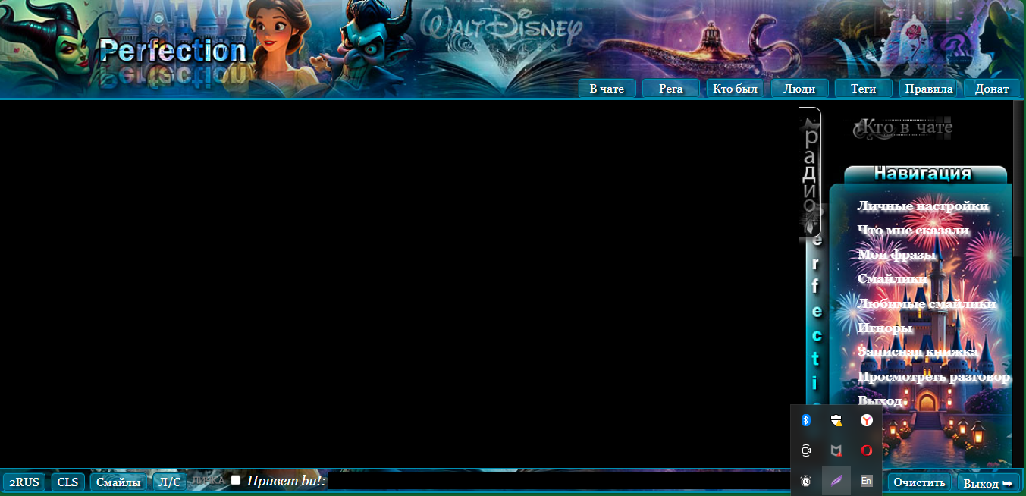Click the 'Очистить' button
This screenshot has width=1026, height=496.
[x=919, y=482]
